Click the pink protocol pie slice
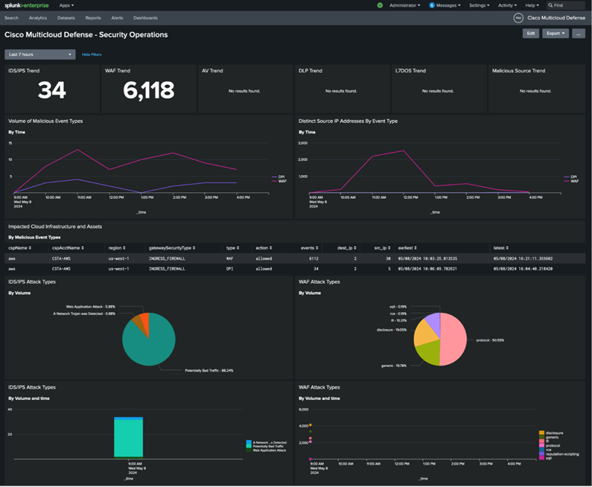Screen dimensions: 592x487 point(455,340)
